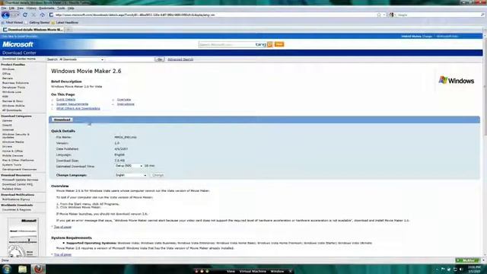Click the Windows logo on the page
The width and height of the screenshot is (487, 274).
tap(457, 81)
